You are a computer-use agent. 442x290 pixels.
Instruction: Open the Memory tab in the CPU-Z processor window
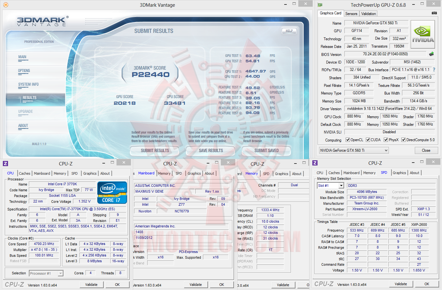point(60,173)
